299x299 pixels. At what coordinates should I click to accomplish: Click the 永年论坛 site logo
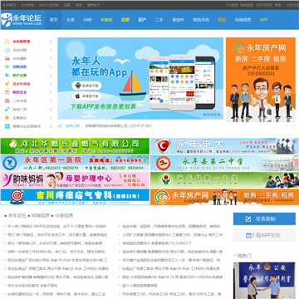pyautogui.click(x=21, y=20)
